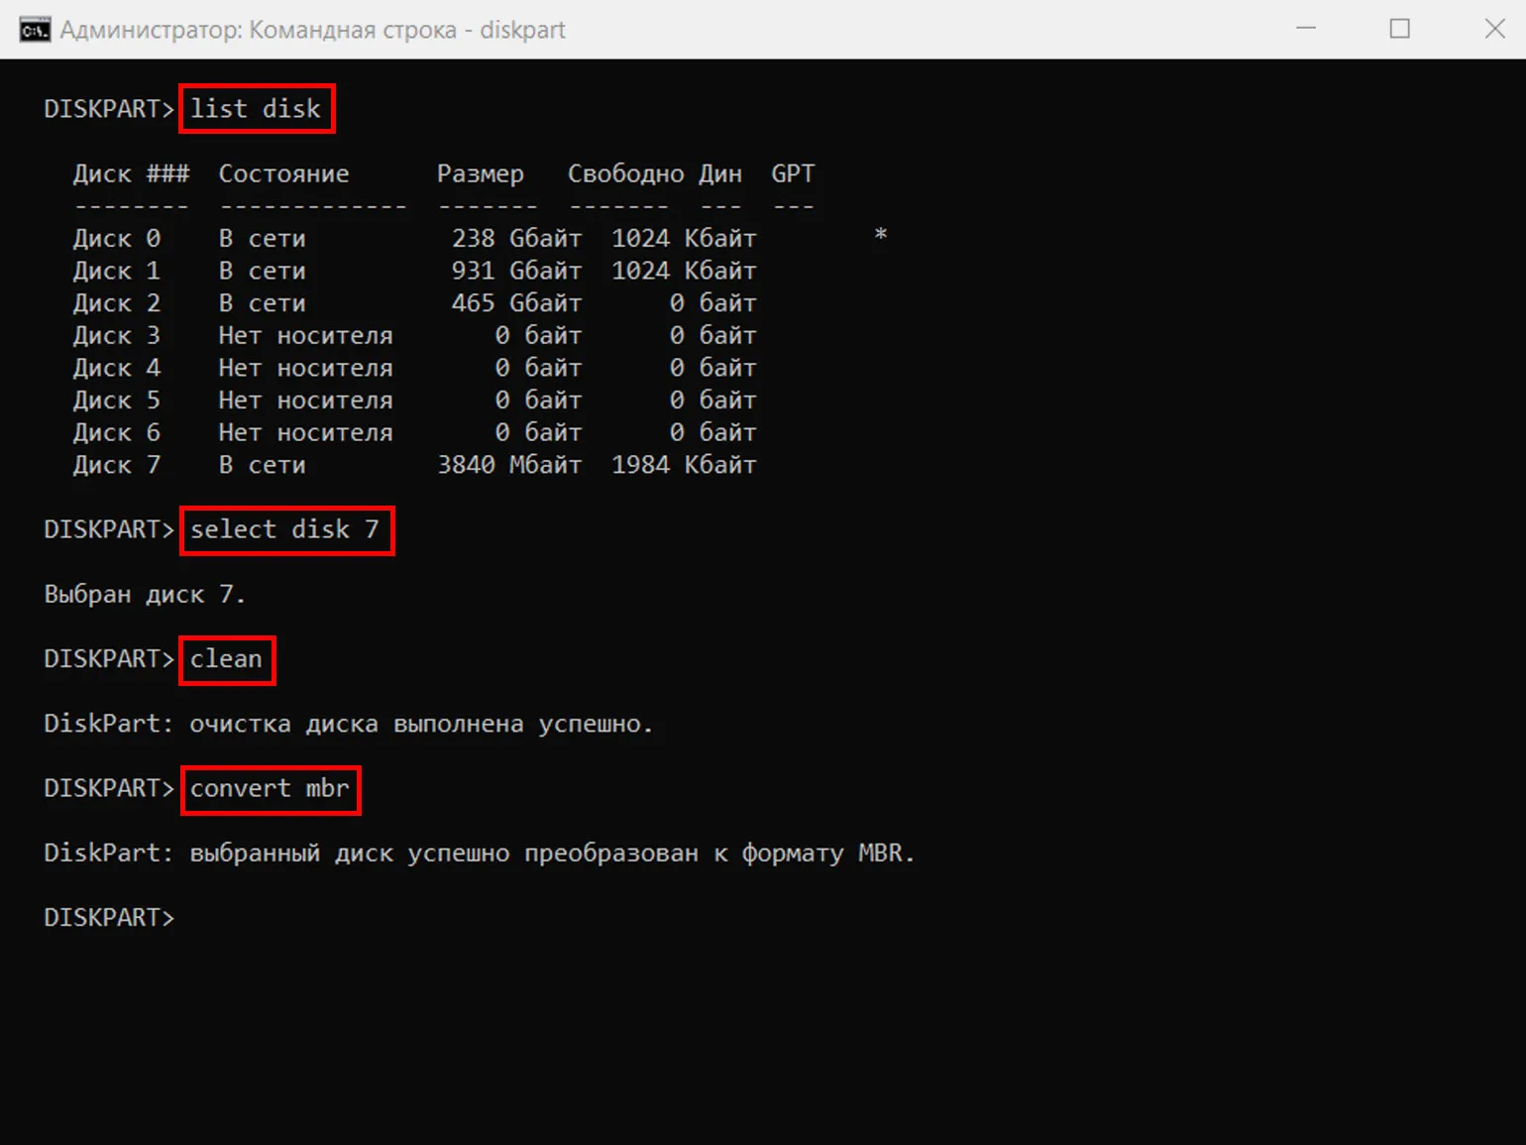Maximize the diskpart console window
The height and width of the screenshot is (1145, 1526).
(x=1399, y=29)
